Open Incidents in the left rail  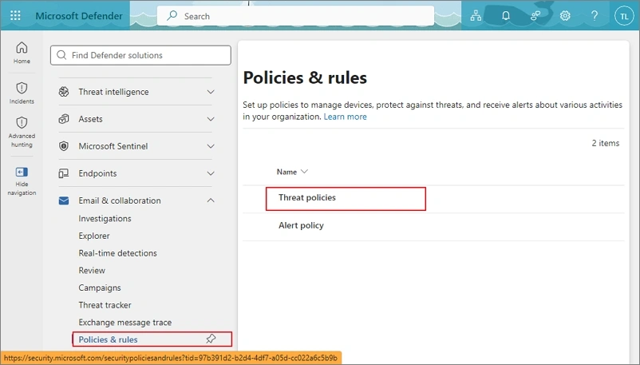pyautogui.click(x=22, y=93)
